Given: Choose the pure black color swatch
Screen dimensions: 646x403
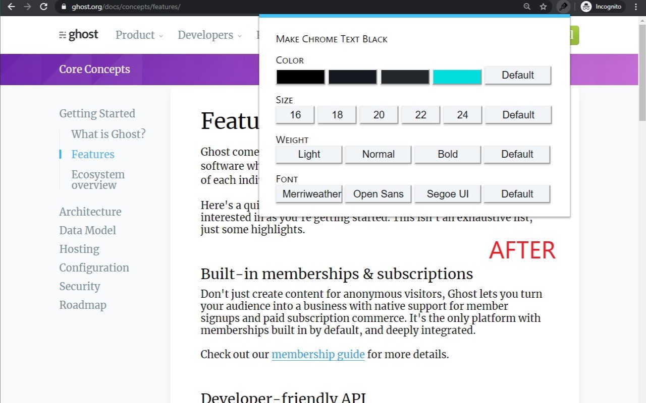Looking at the screenshot, I should pos(300,77).
